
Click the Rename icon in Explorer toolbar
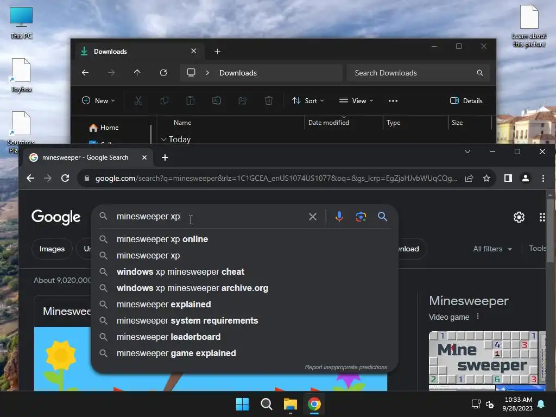point(217,100)
